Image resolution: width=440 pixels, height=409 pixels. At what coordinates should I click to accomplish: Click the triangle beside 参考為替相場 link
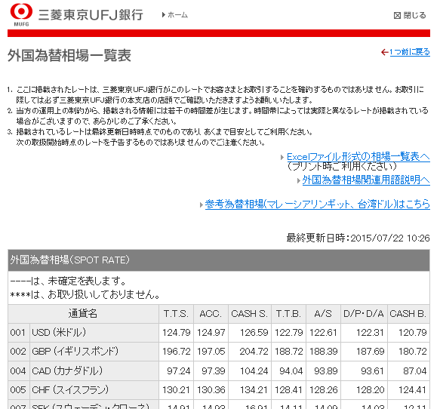(x=202, y=204)
